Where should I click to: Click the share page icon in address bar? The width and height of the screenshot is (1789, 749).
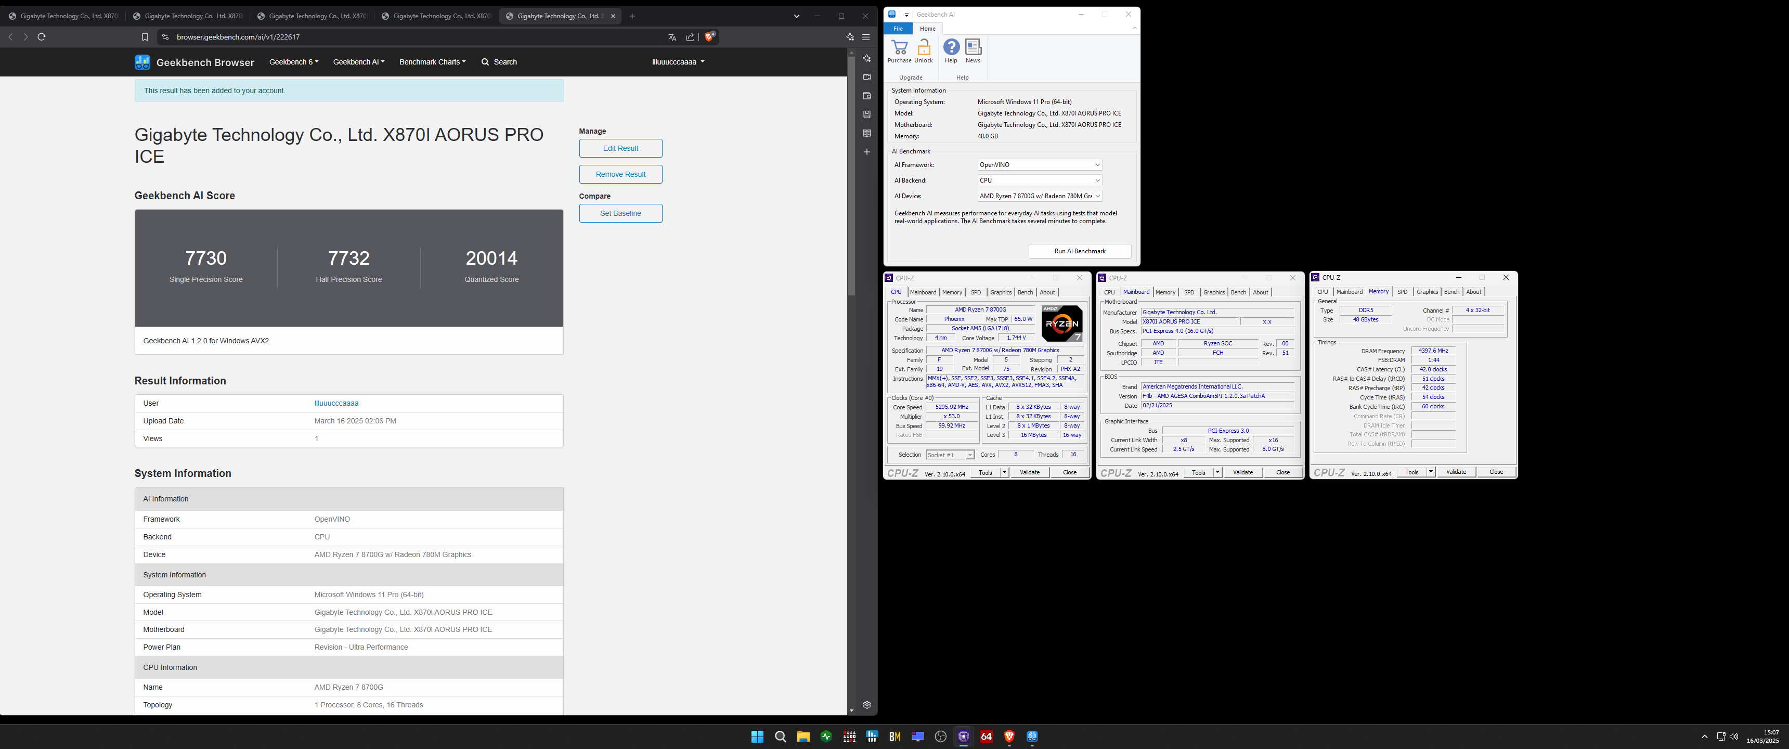click(690, 37)
